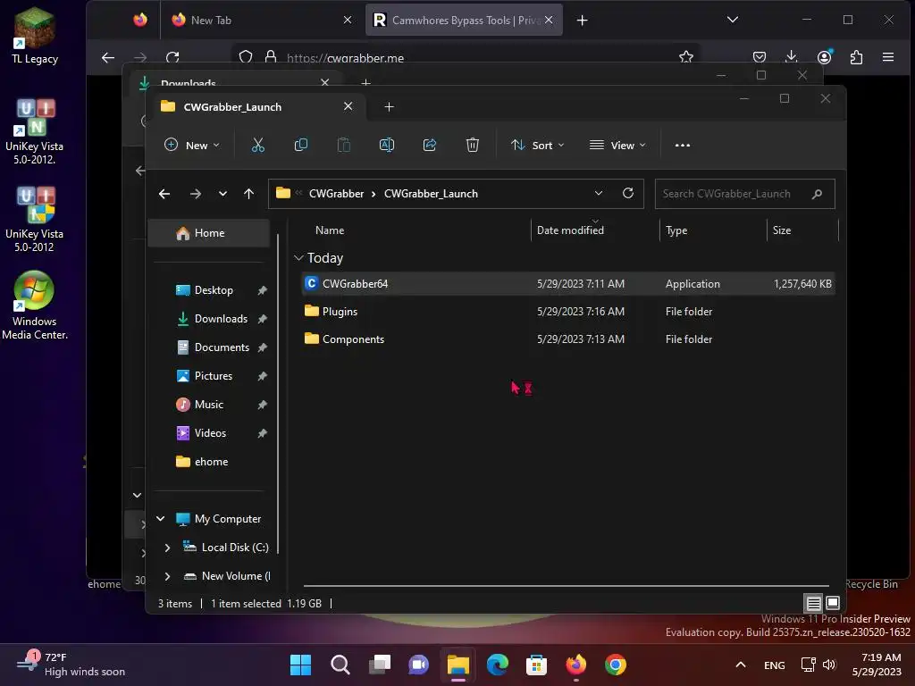Go up one folder level in Explorer
This screenshot has height=686, width=915.
tap(249, 194)
